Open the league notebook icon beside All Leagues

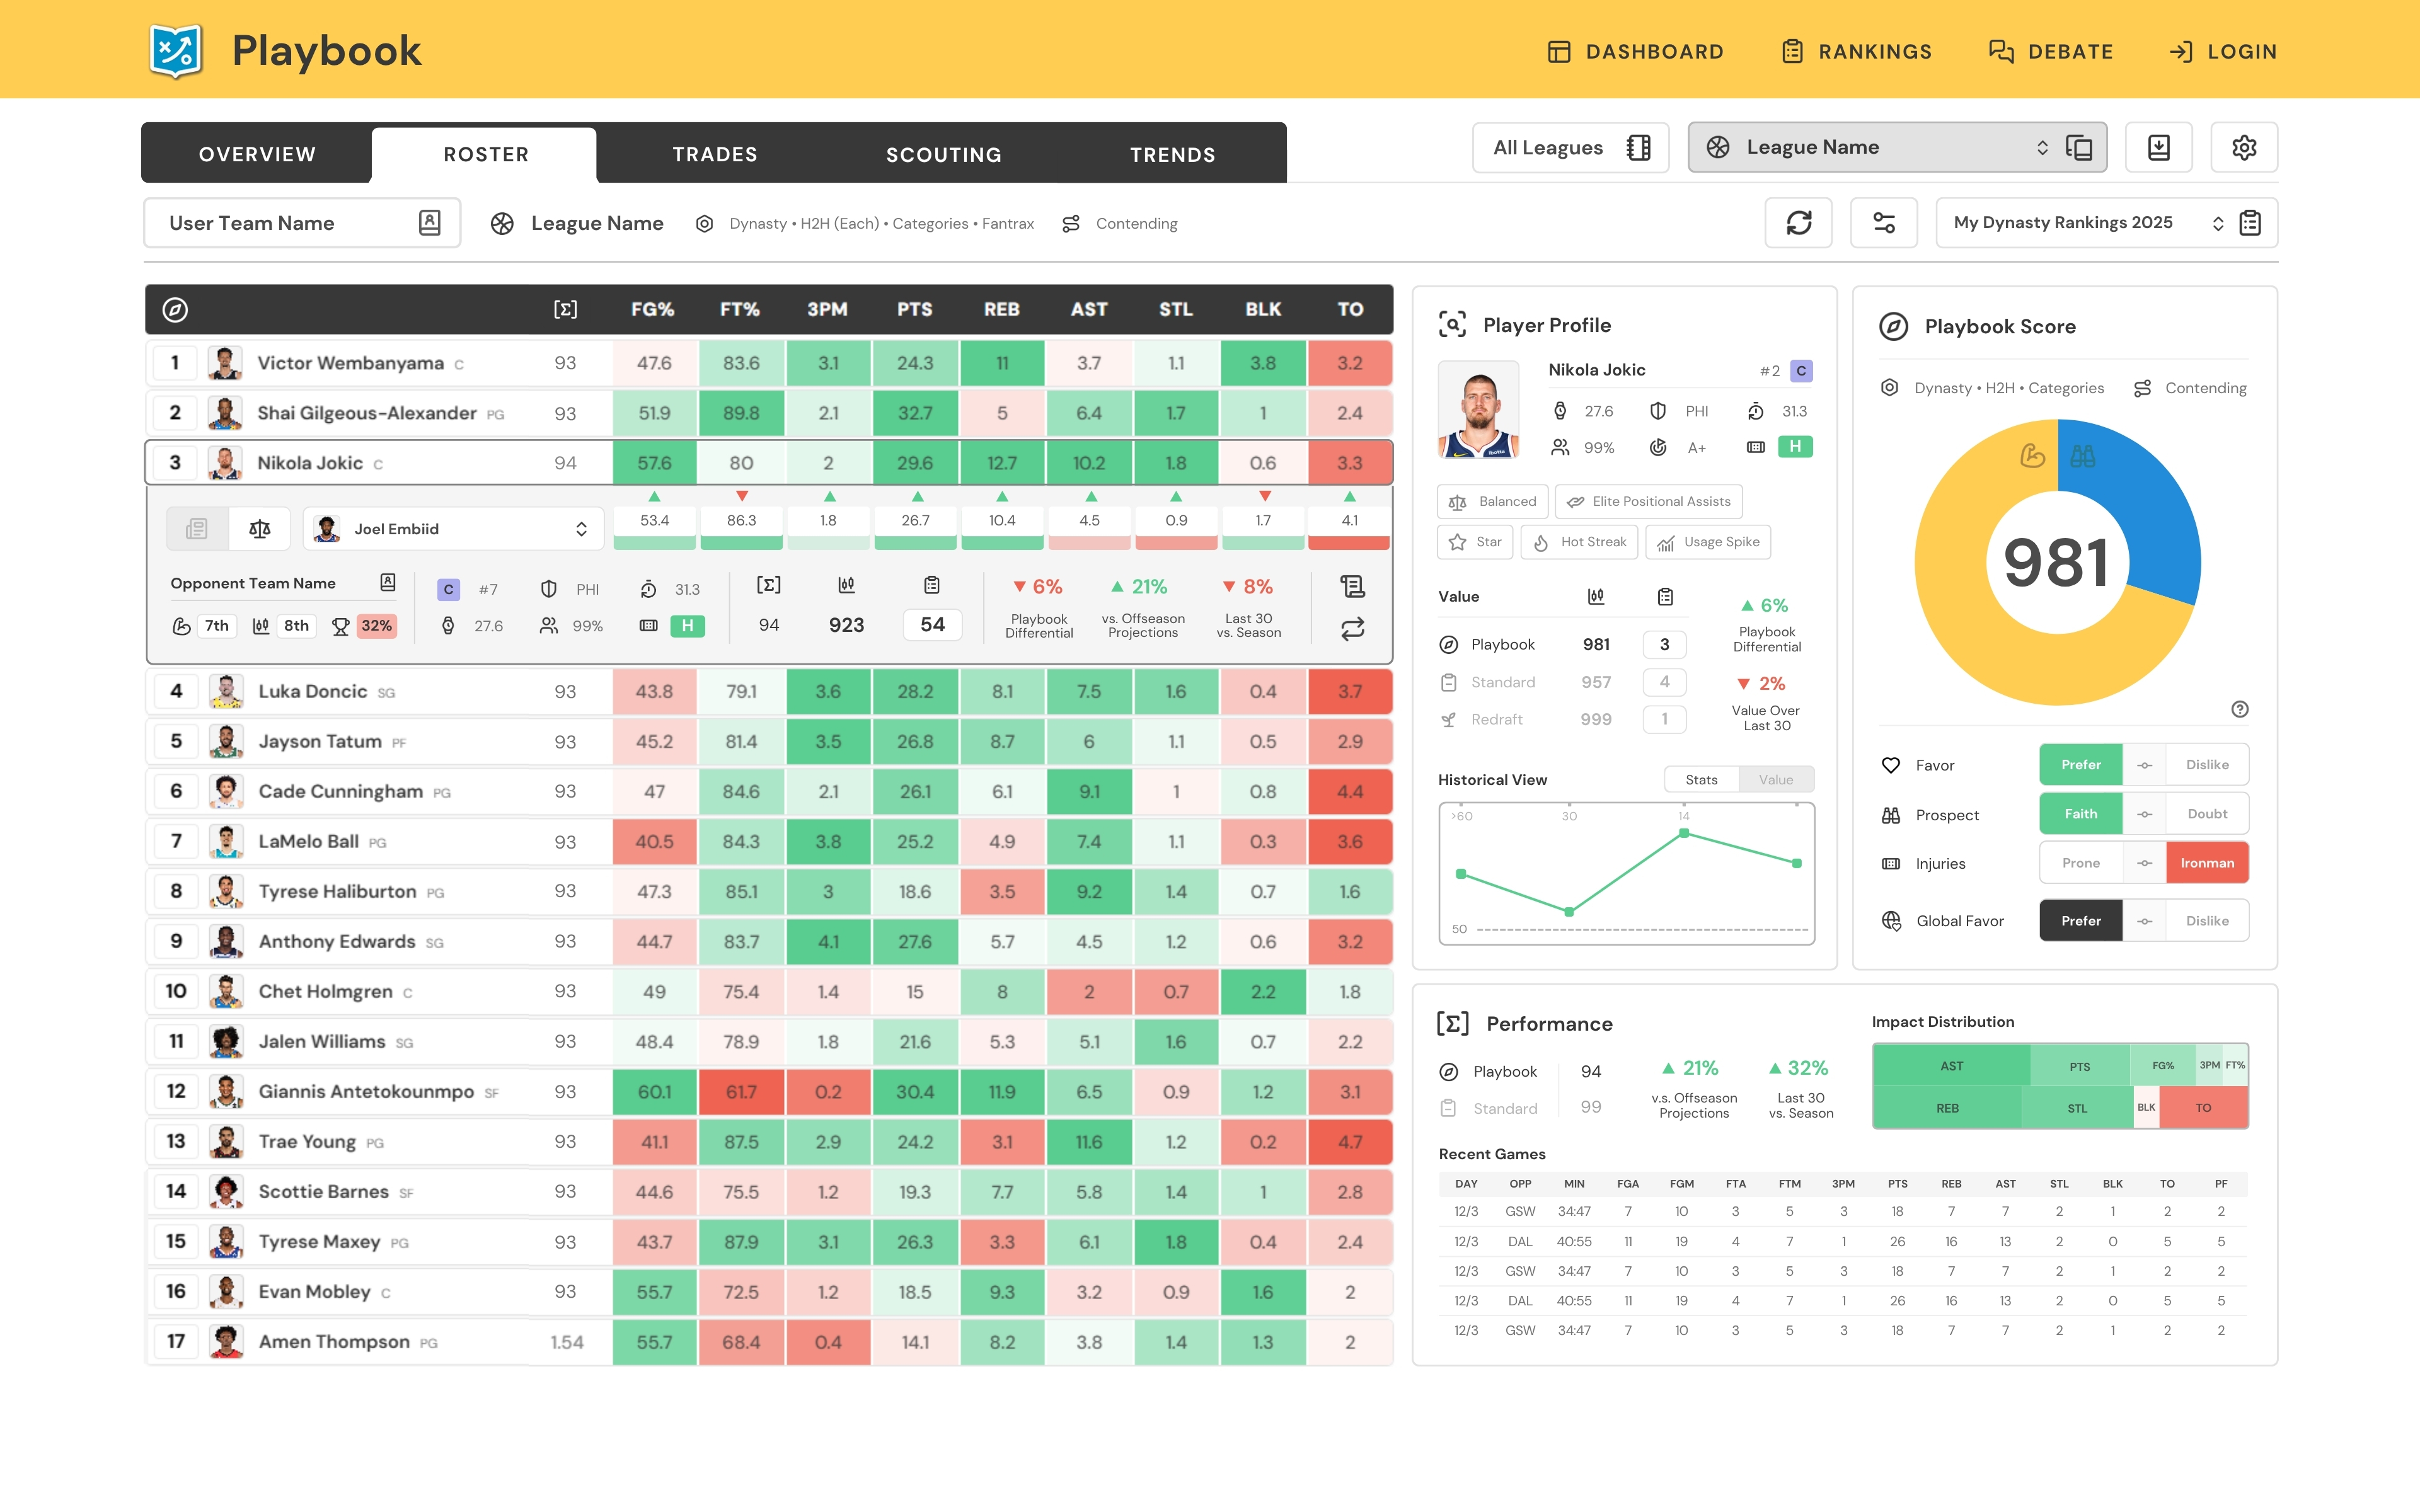point(1638,148)
